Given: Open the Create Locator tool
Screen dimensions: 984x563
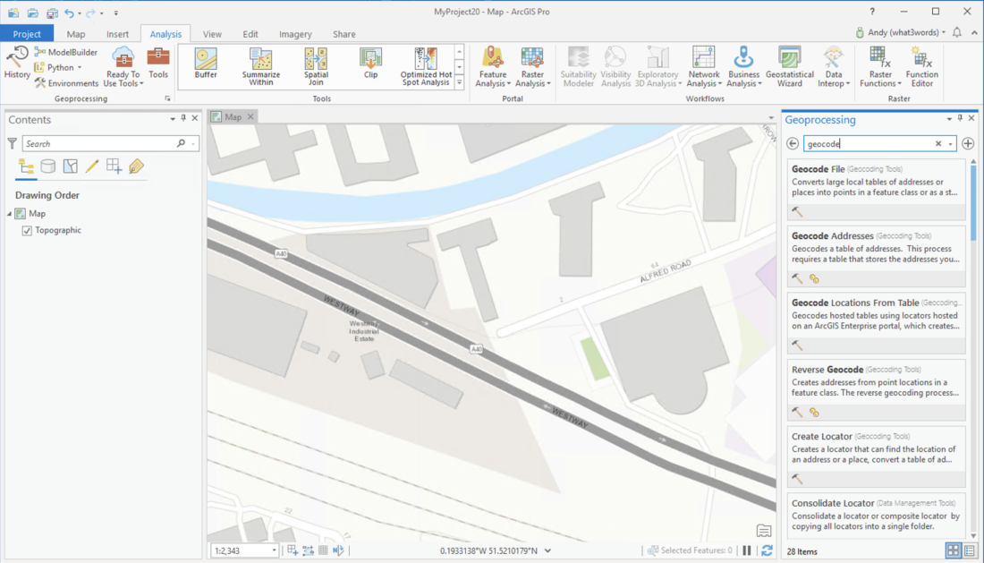Looking at the screenshot, I should pos(876,456).
